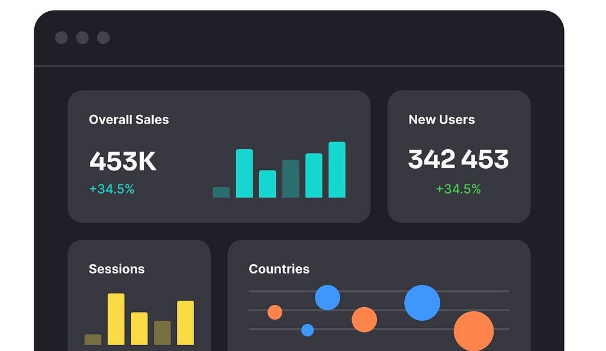Select the shortest bar in the sales chart

(x=221, y=192)
